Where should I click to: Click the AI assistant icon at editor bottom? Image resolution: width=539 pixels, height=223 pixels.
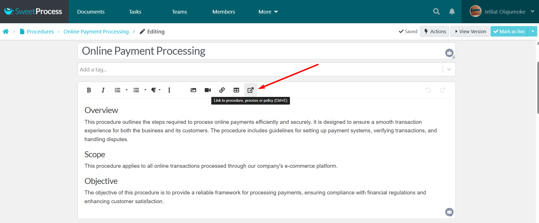tap(449, 212)
